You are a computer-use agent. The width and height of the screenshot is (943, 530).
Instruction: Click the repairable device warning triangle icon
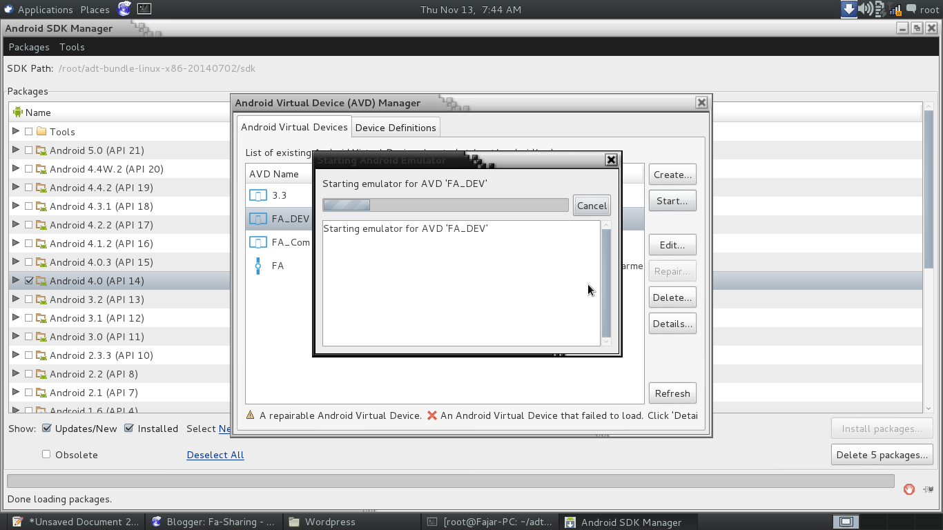tap(249, 415)
